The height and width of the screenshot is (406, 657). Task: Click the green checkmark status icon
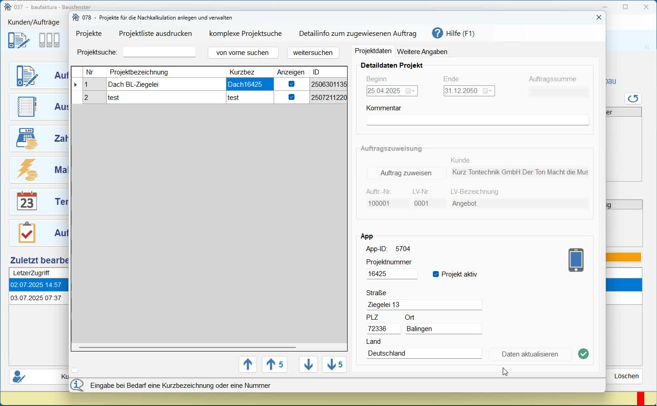(x=583, y=354)
